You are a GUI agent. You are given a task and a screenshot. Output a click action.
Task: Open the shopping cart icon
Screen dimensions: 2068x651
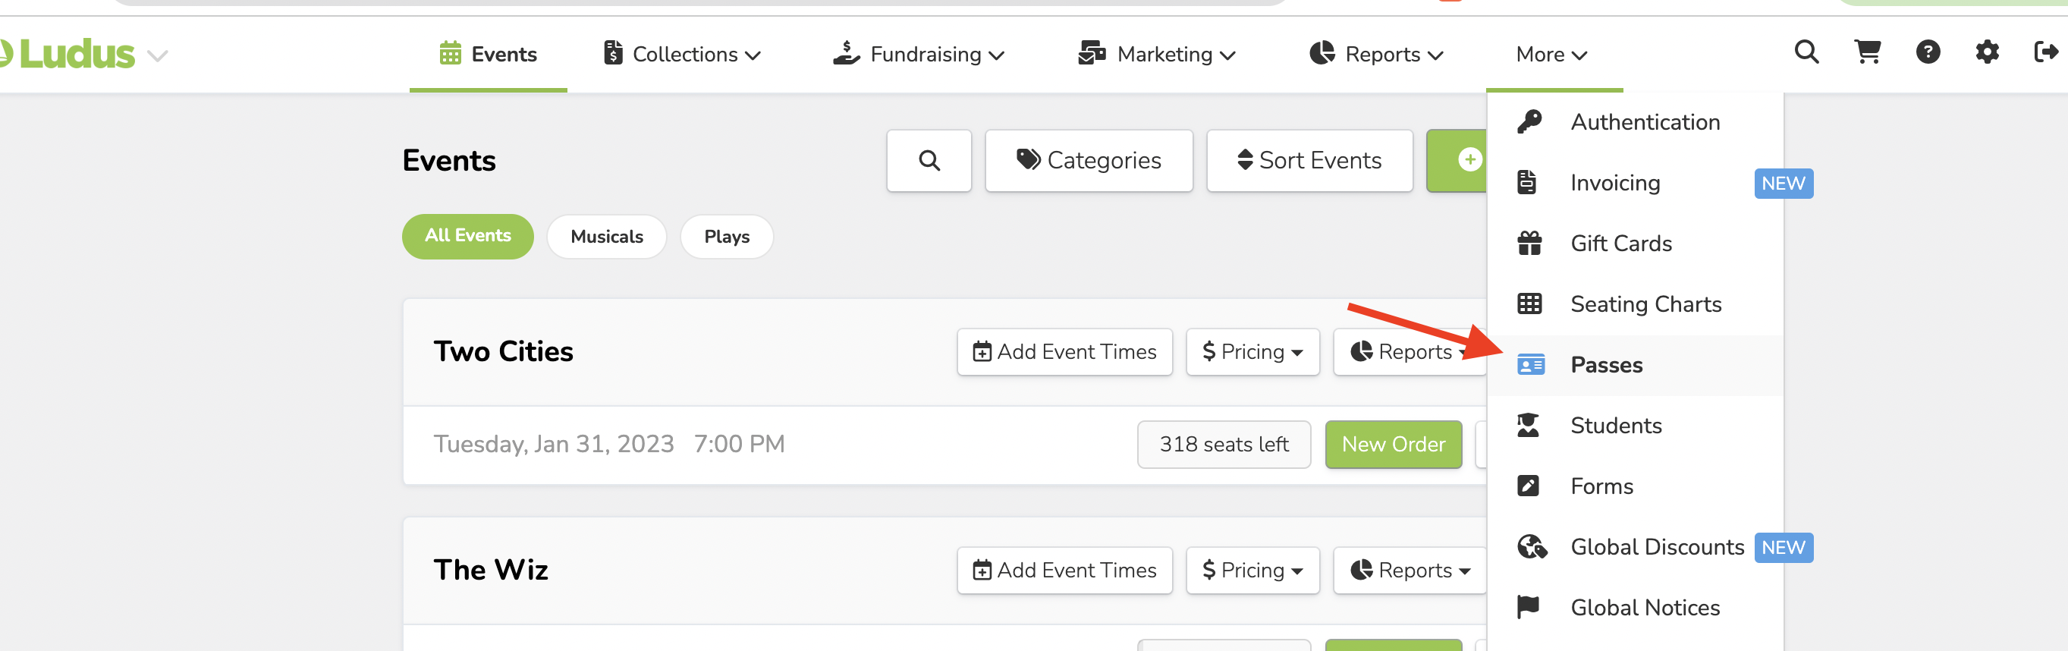1866,53
